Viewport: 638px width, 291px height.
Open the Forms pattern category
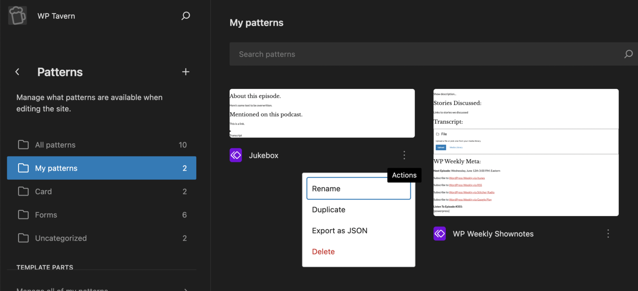(x=101, y=215)
